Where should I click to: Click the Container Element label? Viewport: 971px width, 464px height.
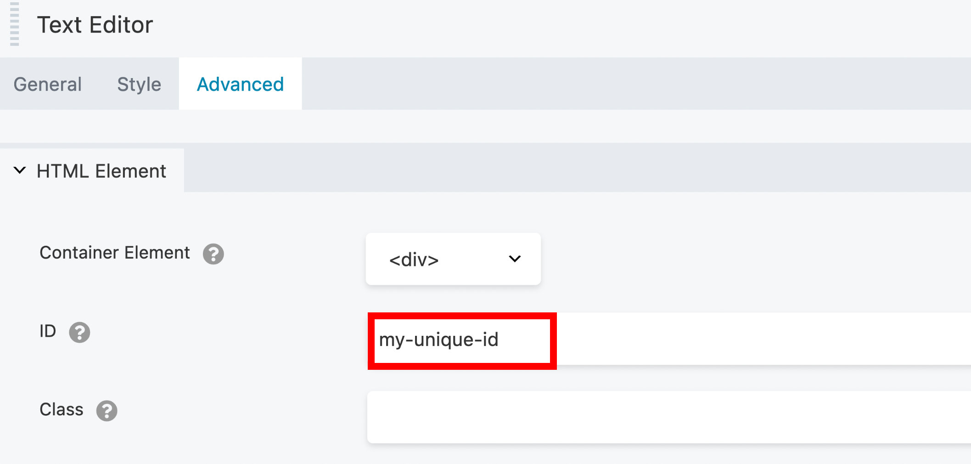115,253
